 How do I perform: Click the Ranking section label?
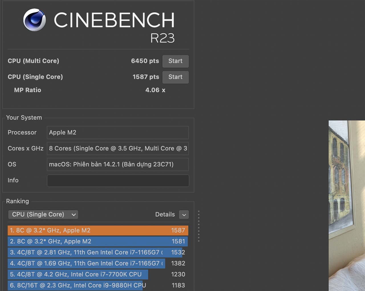pyautogui.click(x=17, y=201)
